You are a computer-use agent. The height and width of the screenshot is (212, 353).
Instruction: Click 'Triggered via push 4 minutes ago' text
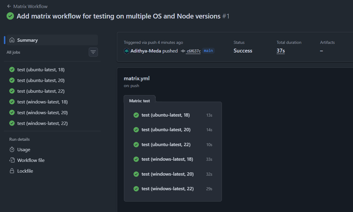(153, 43)
